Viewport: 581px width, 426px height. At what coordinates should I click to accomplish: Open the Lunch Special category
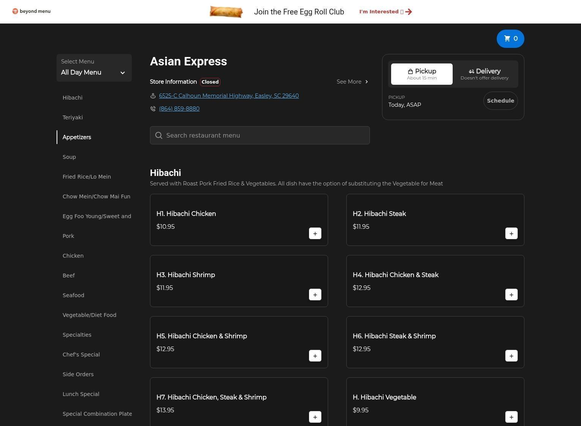81,394
